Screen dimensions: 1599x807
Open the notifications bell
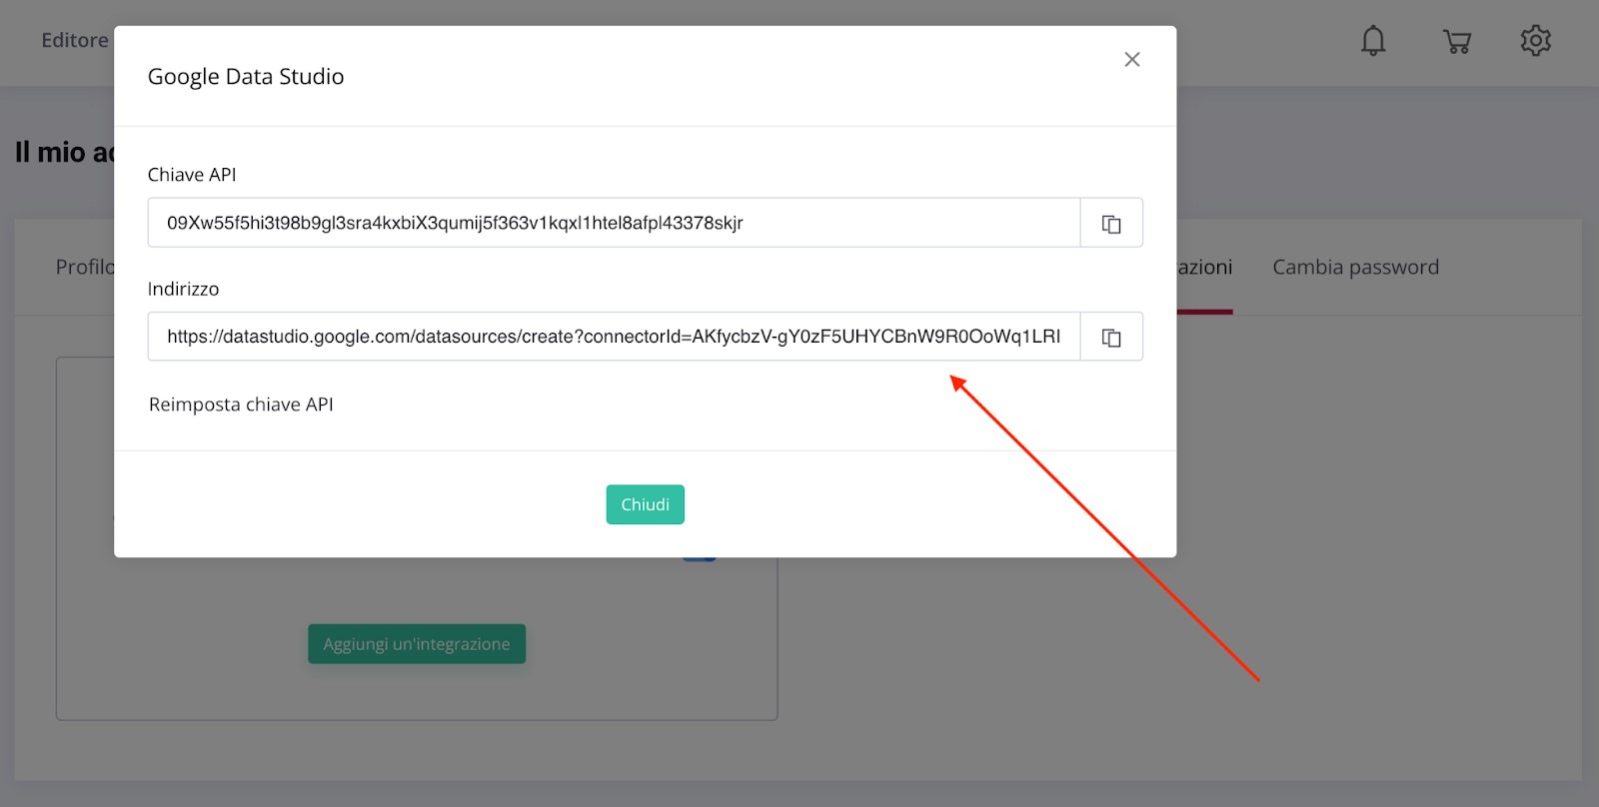pyautogui.click(x=1373, y=41)
